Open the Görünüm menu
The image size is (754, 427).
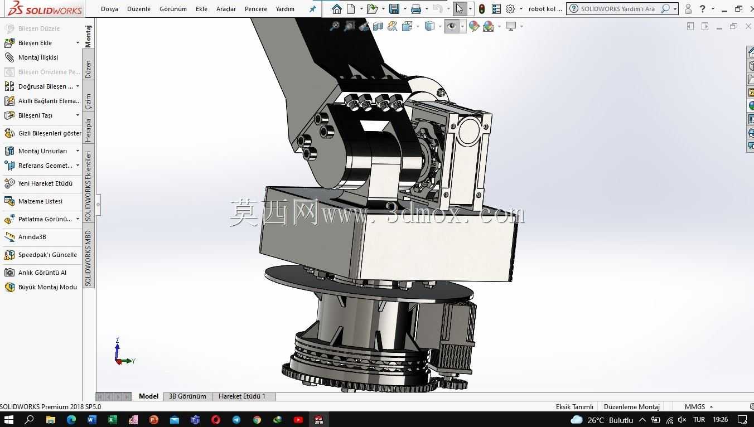[x=173, y=9]
